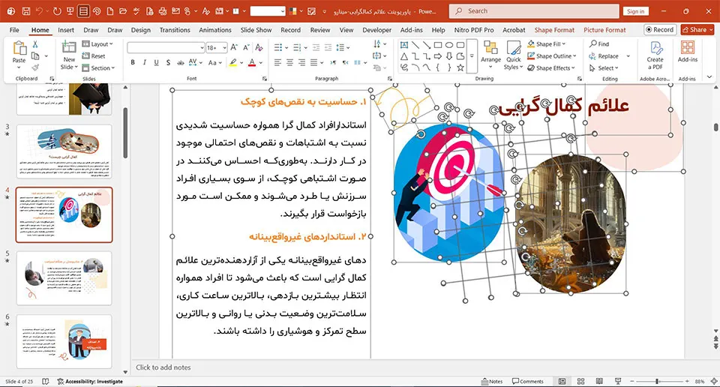The height and width of the screenshot is (387, 720).
Task: Toggle Strikethrough formatting
Action: click(181, 62)
